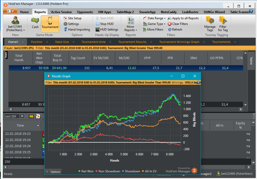Open the vertical Table side tab
Screen dimensions: 257x179
pos(251,61)
